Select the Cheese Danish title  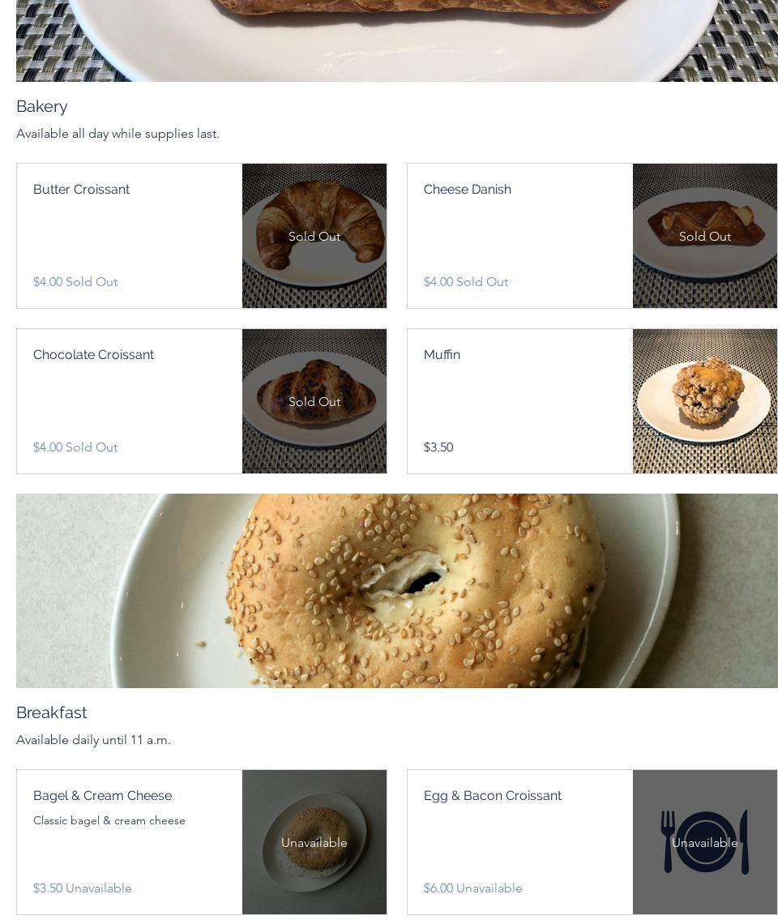(468, 189)
